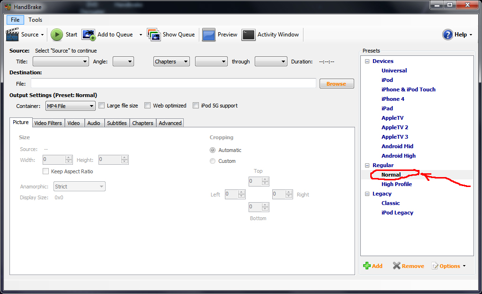482x294 pixels.
Task: Select the High Profile preset
Action: click(x=397, y=184)
